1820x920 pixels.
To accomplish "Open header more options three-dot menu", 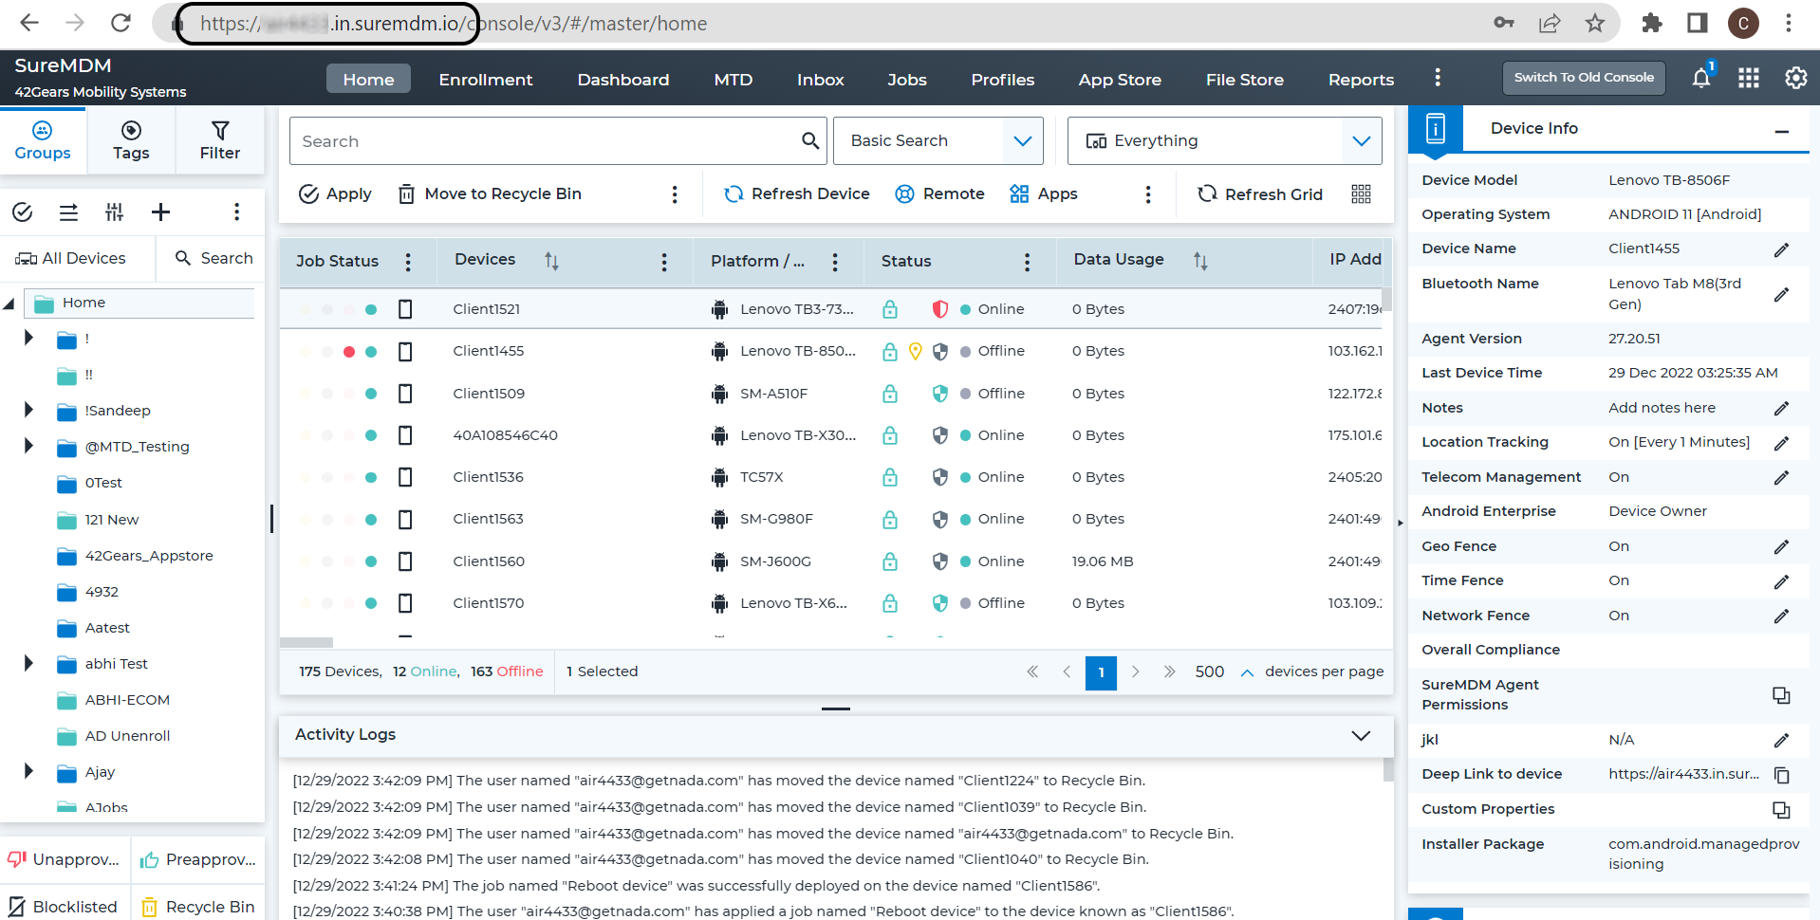I will click(1438, 78).
